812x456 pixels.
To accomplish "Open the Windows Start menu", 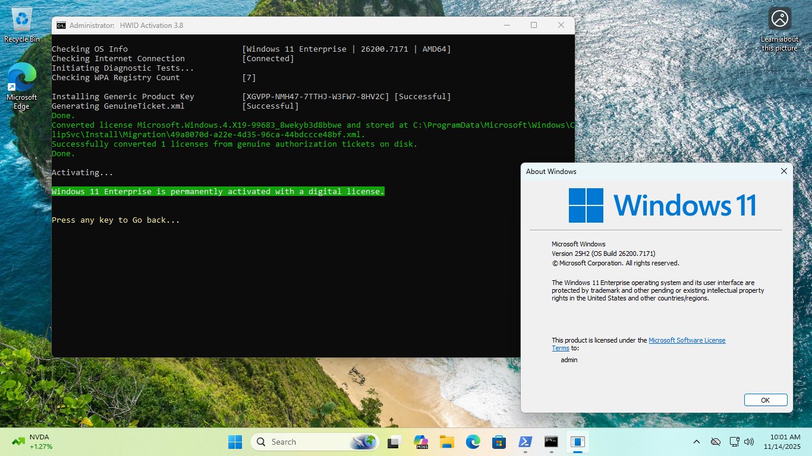I will point(235,442).
